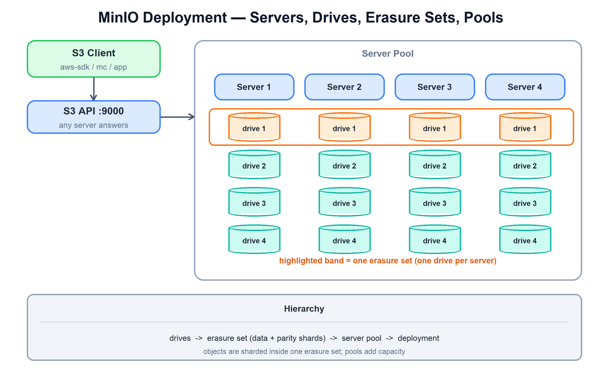
Task: Click drive 3 cylinder under Server 2
Action: pos(344,202)
